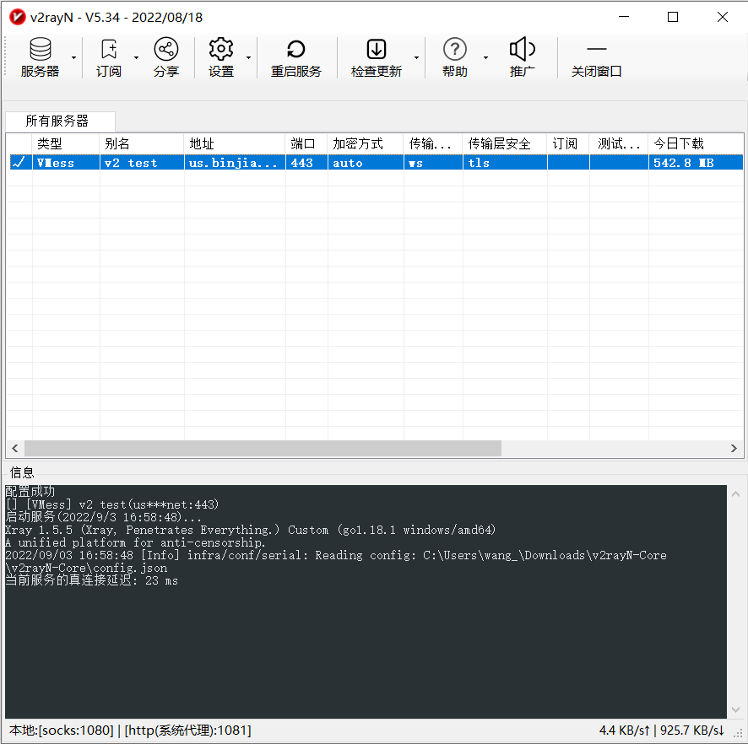Click the 关闭窗口 close window toolbar button
Viewport: 748px width, 744px height.
(x=596, y=57)
